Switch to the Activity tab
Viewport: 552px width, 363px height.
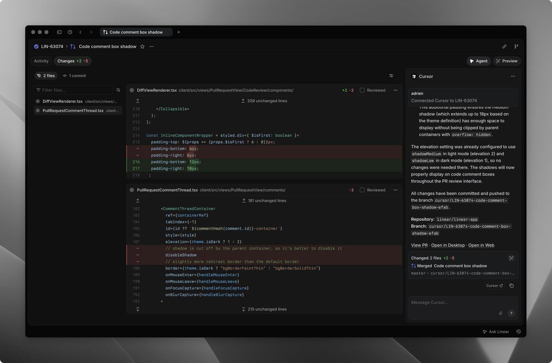[41, 61]
